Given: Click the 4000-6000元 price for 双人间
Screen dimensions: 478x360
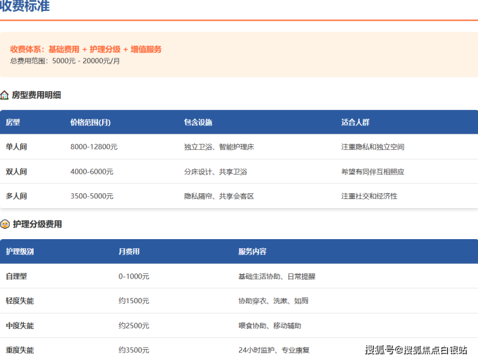Looking at the screenshot, I should pyautogui.click(x=92, y=172).
